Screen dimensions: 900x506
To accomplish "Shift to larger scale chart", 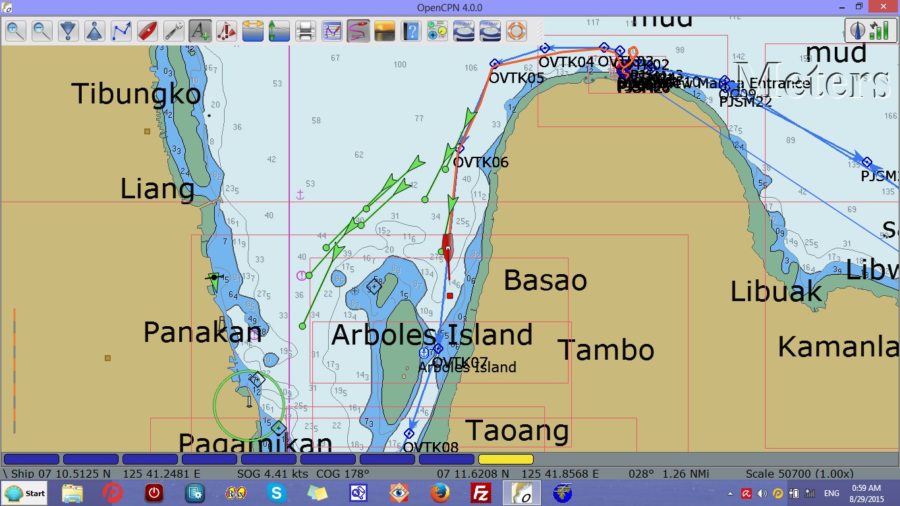I will point(69,30).
